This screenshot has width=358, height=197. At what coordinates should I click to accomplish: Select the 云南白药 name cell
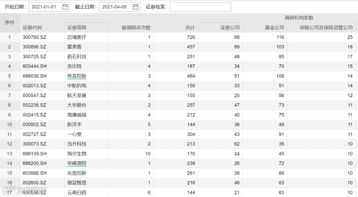tap(77, 192)
